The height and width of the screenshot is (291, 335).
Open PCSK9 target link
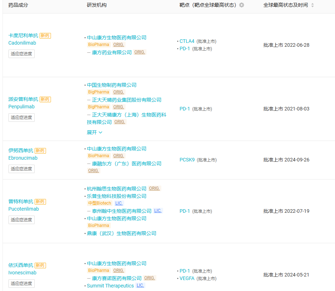pos(187,160)
